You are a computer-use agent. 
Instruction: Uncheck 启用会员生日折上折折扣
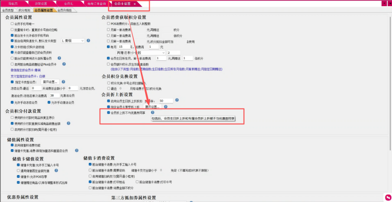point(108,101)
